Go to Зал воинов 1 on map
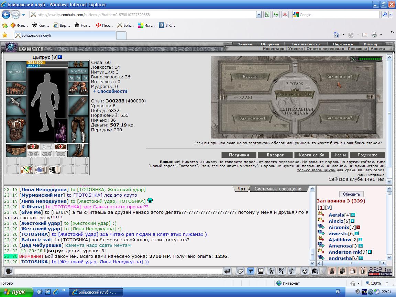Viewport: 396px width, 297px height. pyautogui.click(x=252, y=118)
